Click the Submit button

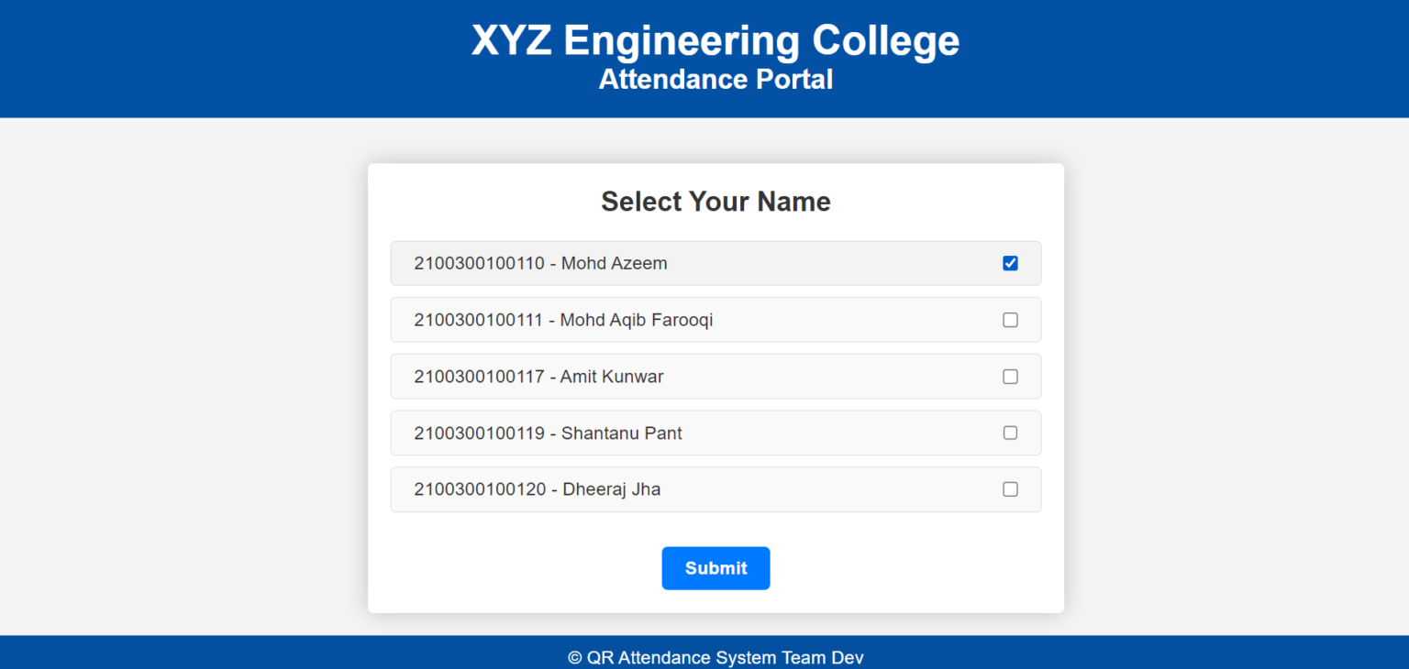coord(716,568)
